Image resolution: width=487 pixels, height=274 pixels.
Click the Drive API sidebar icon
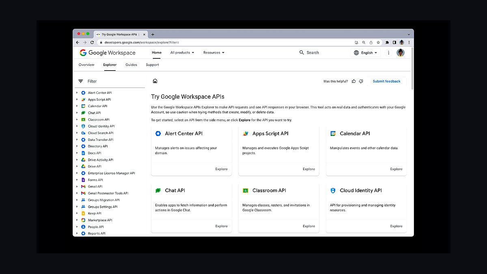pyautogui.click(x=83, y=166)
